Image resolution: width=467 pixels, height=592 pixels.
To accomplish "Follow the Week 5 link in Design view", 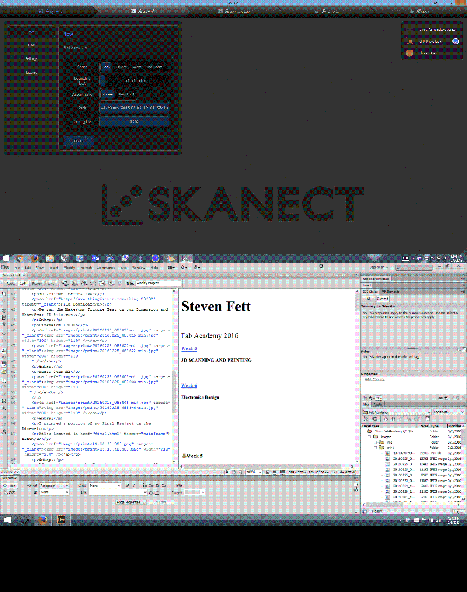I will 189,348.
